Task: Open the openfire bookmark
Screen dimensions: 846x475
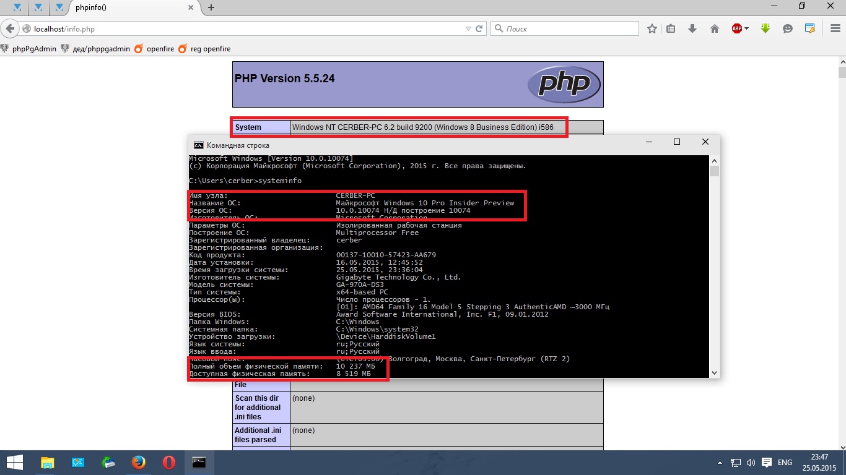Action: [154, 48]
